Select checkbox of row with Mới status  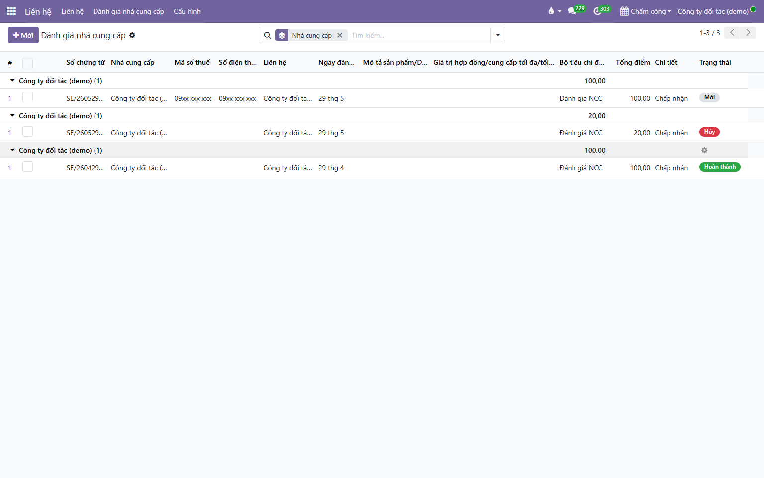[27, 97]
